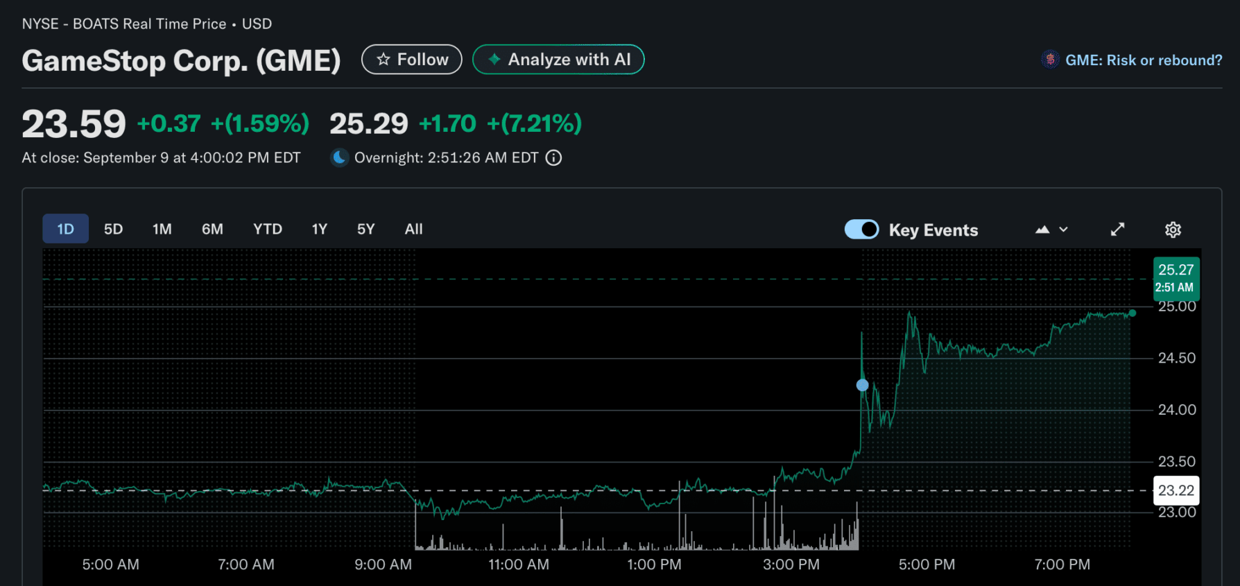Viewport: 1240px width, 586px height.
Task: Expand chart to full screen
Action: [1117, 230]
